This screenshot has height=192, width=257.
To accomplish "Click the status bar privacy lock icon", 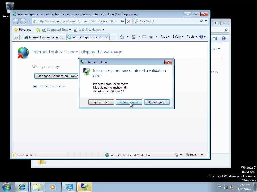I will coord(176,155).
